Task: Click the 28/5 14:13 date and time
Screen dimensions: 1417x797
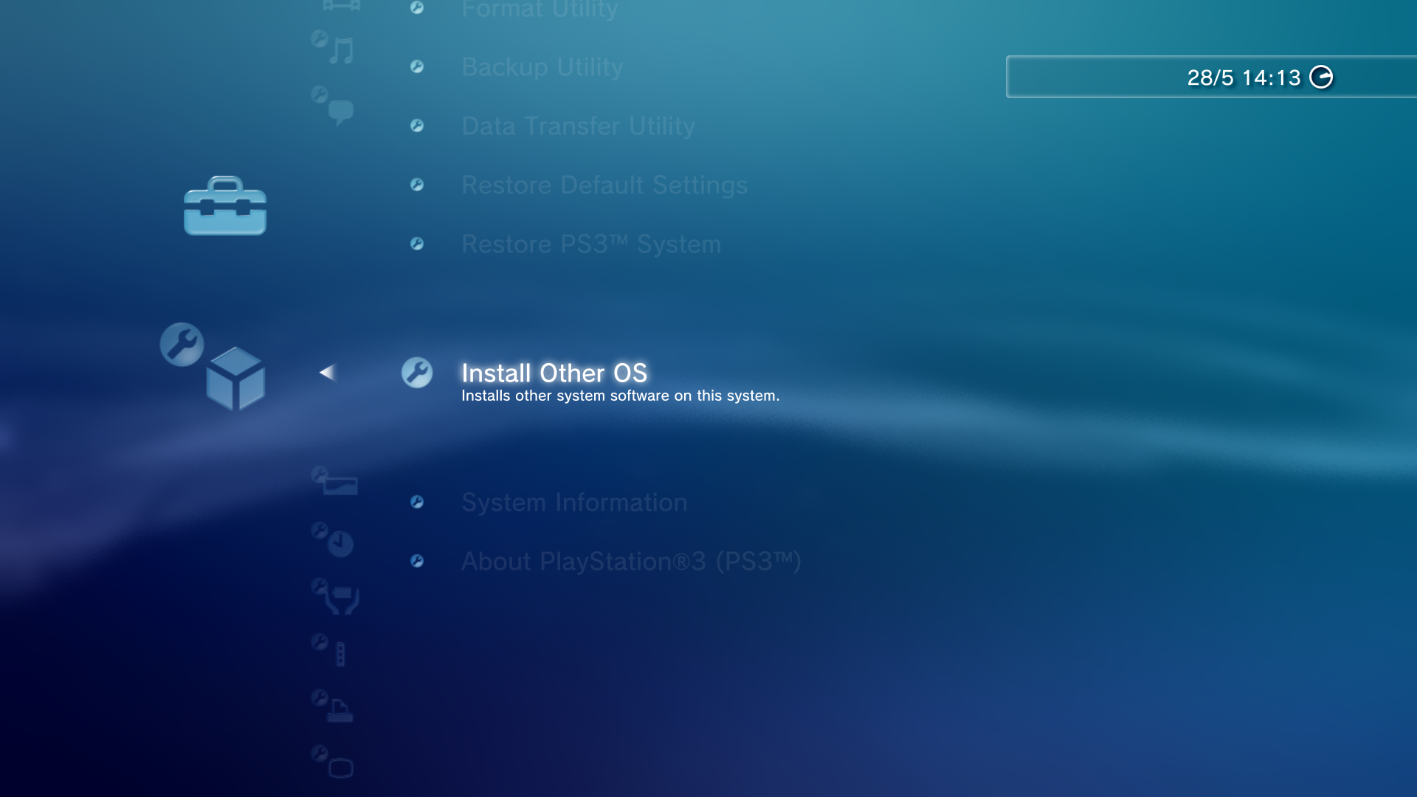Action: coord(1244,77)
